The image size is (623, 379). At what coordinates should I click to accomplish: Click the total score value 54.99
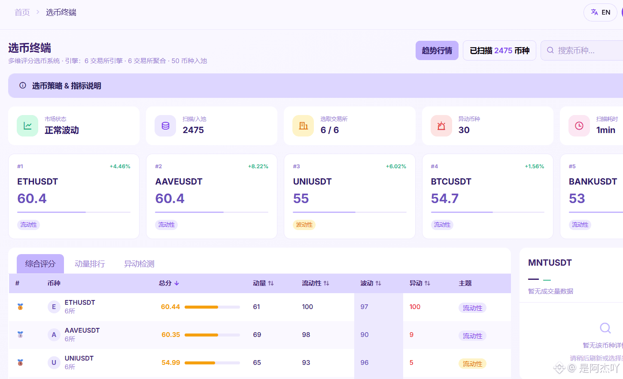point(170,363)
